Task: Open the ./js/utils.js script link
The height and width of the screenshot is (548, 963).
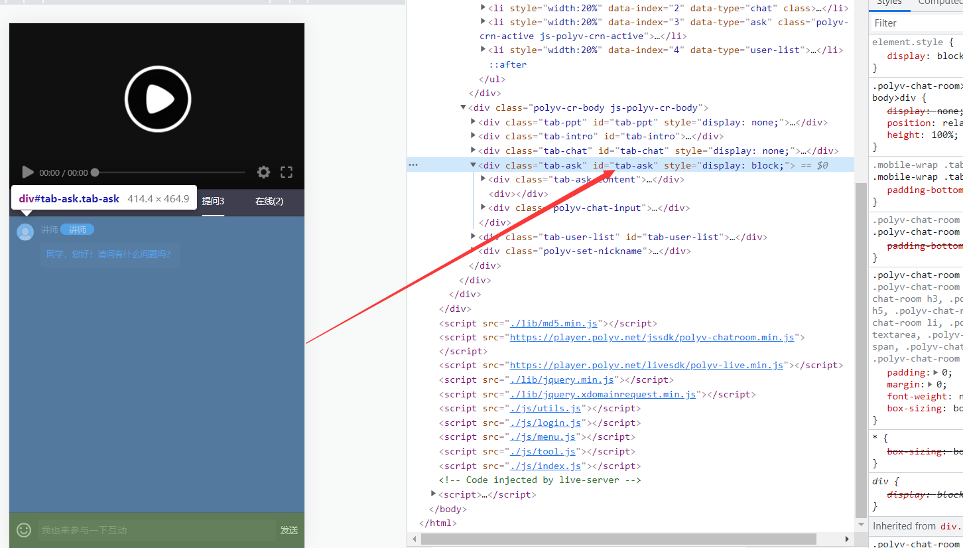Action: click(x=545, y=409)
